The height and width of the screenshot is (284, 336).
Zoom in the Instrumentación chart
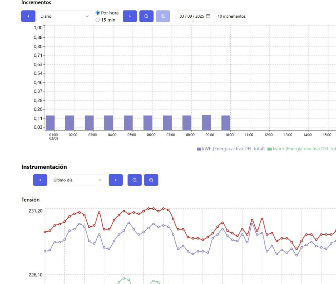[151, 180]
